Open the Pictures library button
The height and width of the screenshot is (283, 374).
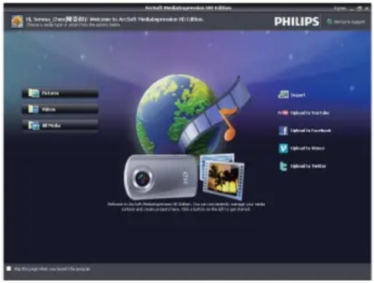point(60,93)
